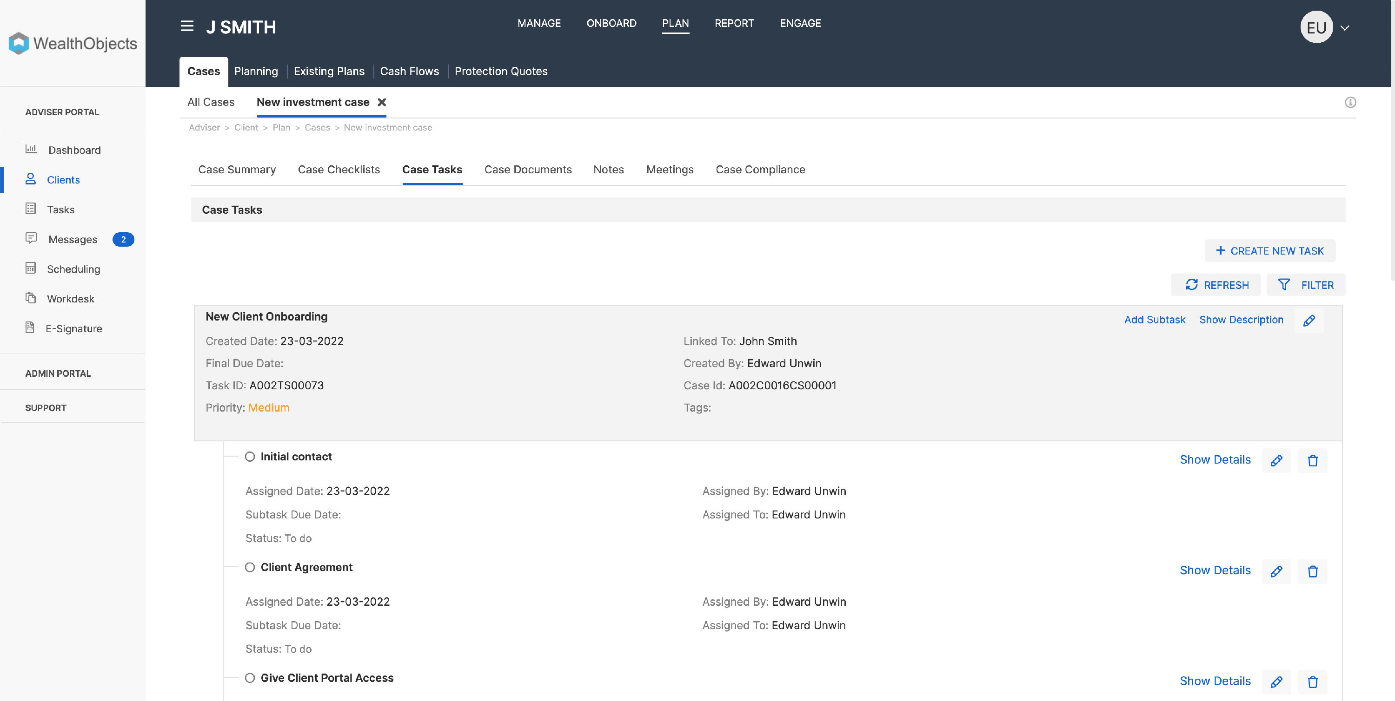Go to the All Cases tab
Viewport: 1395px width, 701px height.
(211, 102)
